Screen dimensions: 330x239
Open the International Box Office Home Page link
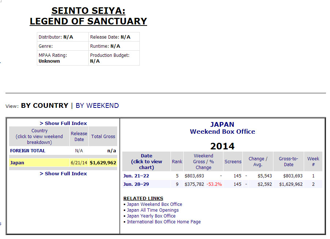pyautogui.click(x=164, y=222)
